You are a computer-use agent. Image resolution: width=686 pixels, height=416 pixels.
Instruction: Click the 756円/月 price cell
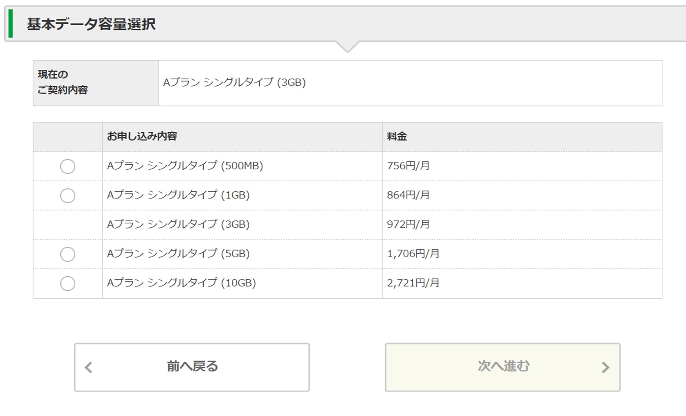pyautogui.click(x=408, y=166)
